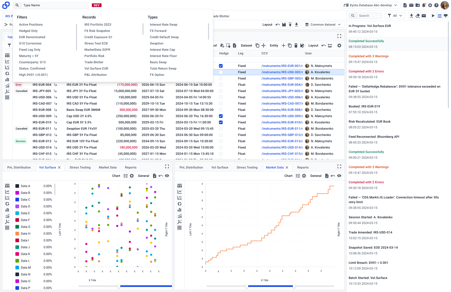451x292 pixels.
Task: Open the Kyoto.Database.Abc-develop dropdown
Action: point(371,5)
